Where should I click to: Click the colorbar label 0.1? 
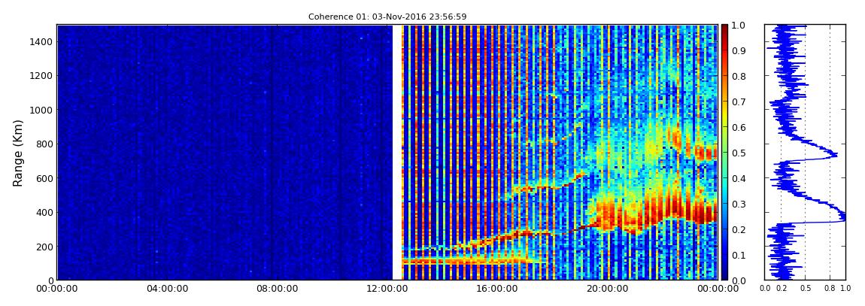coord(738,255)
